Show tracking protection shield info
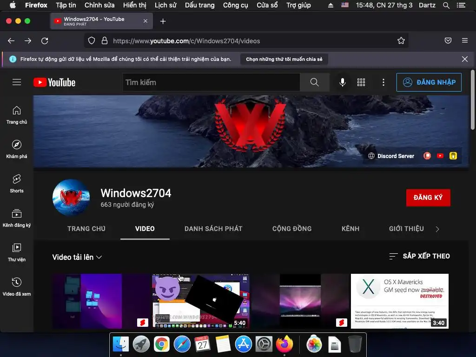Image resolution: width=476 pixels, height=357 pixels. (92, 41)
